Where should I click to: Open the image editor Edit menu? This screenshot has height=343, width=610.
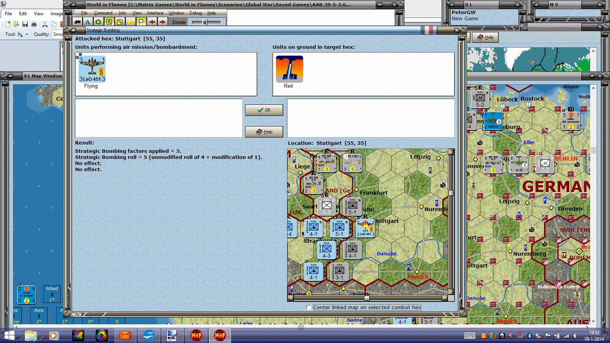pos(23,14)
